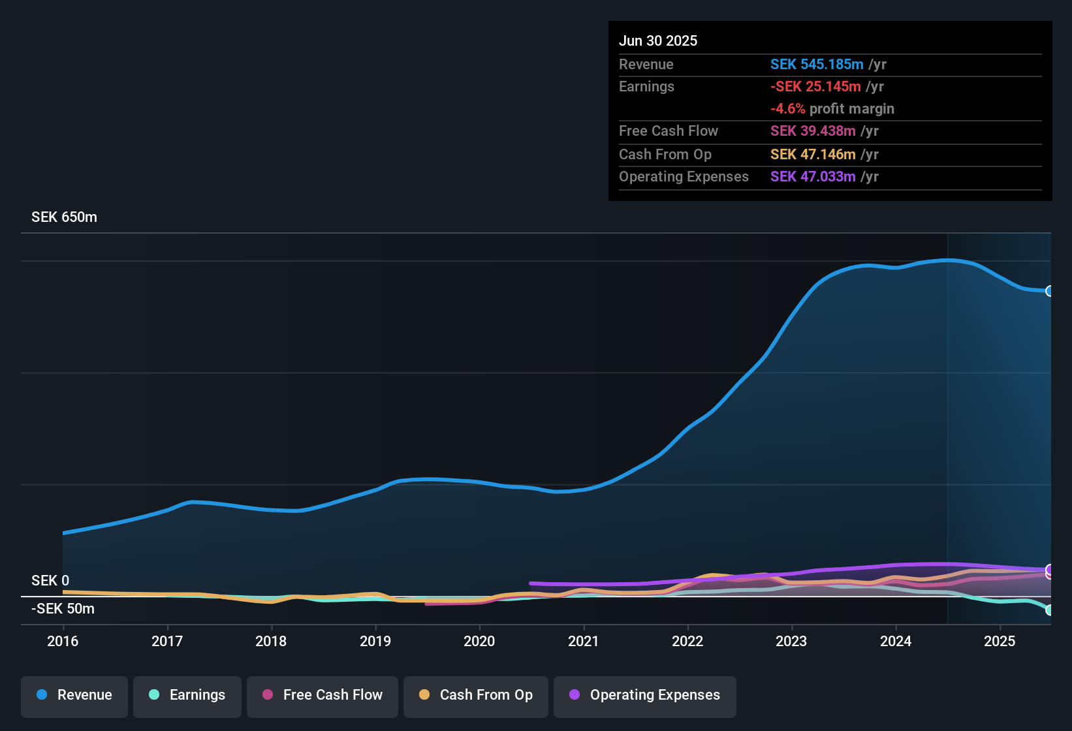Click the SEK 47.033m operating expenses value
This screenshot has width=1072, height=731.
click(813, 177)
